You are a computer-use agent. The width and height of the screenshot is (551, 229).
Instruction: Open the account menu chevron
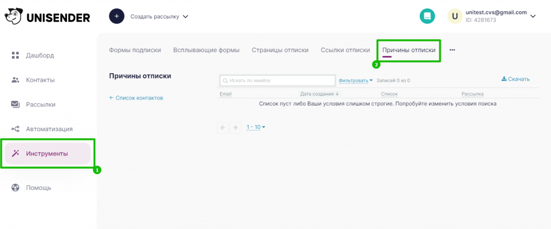pos(533,16)
